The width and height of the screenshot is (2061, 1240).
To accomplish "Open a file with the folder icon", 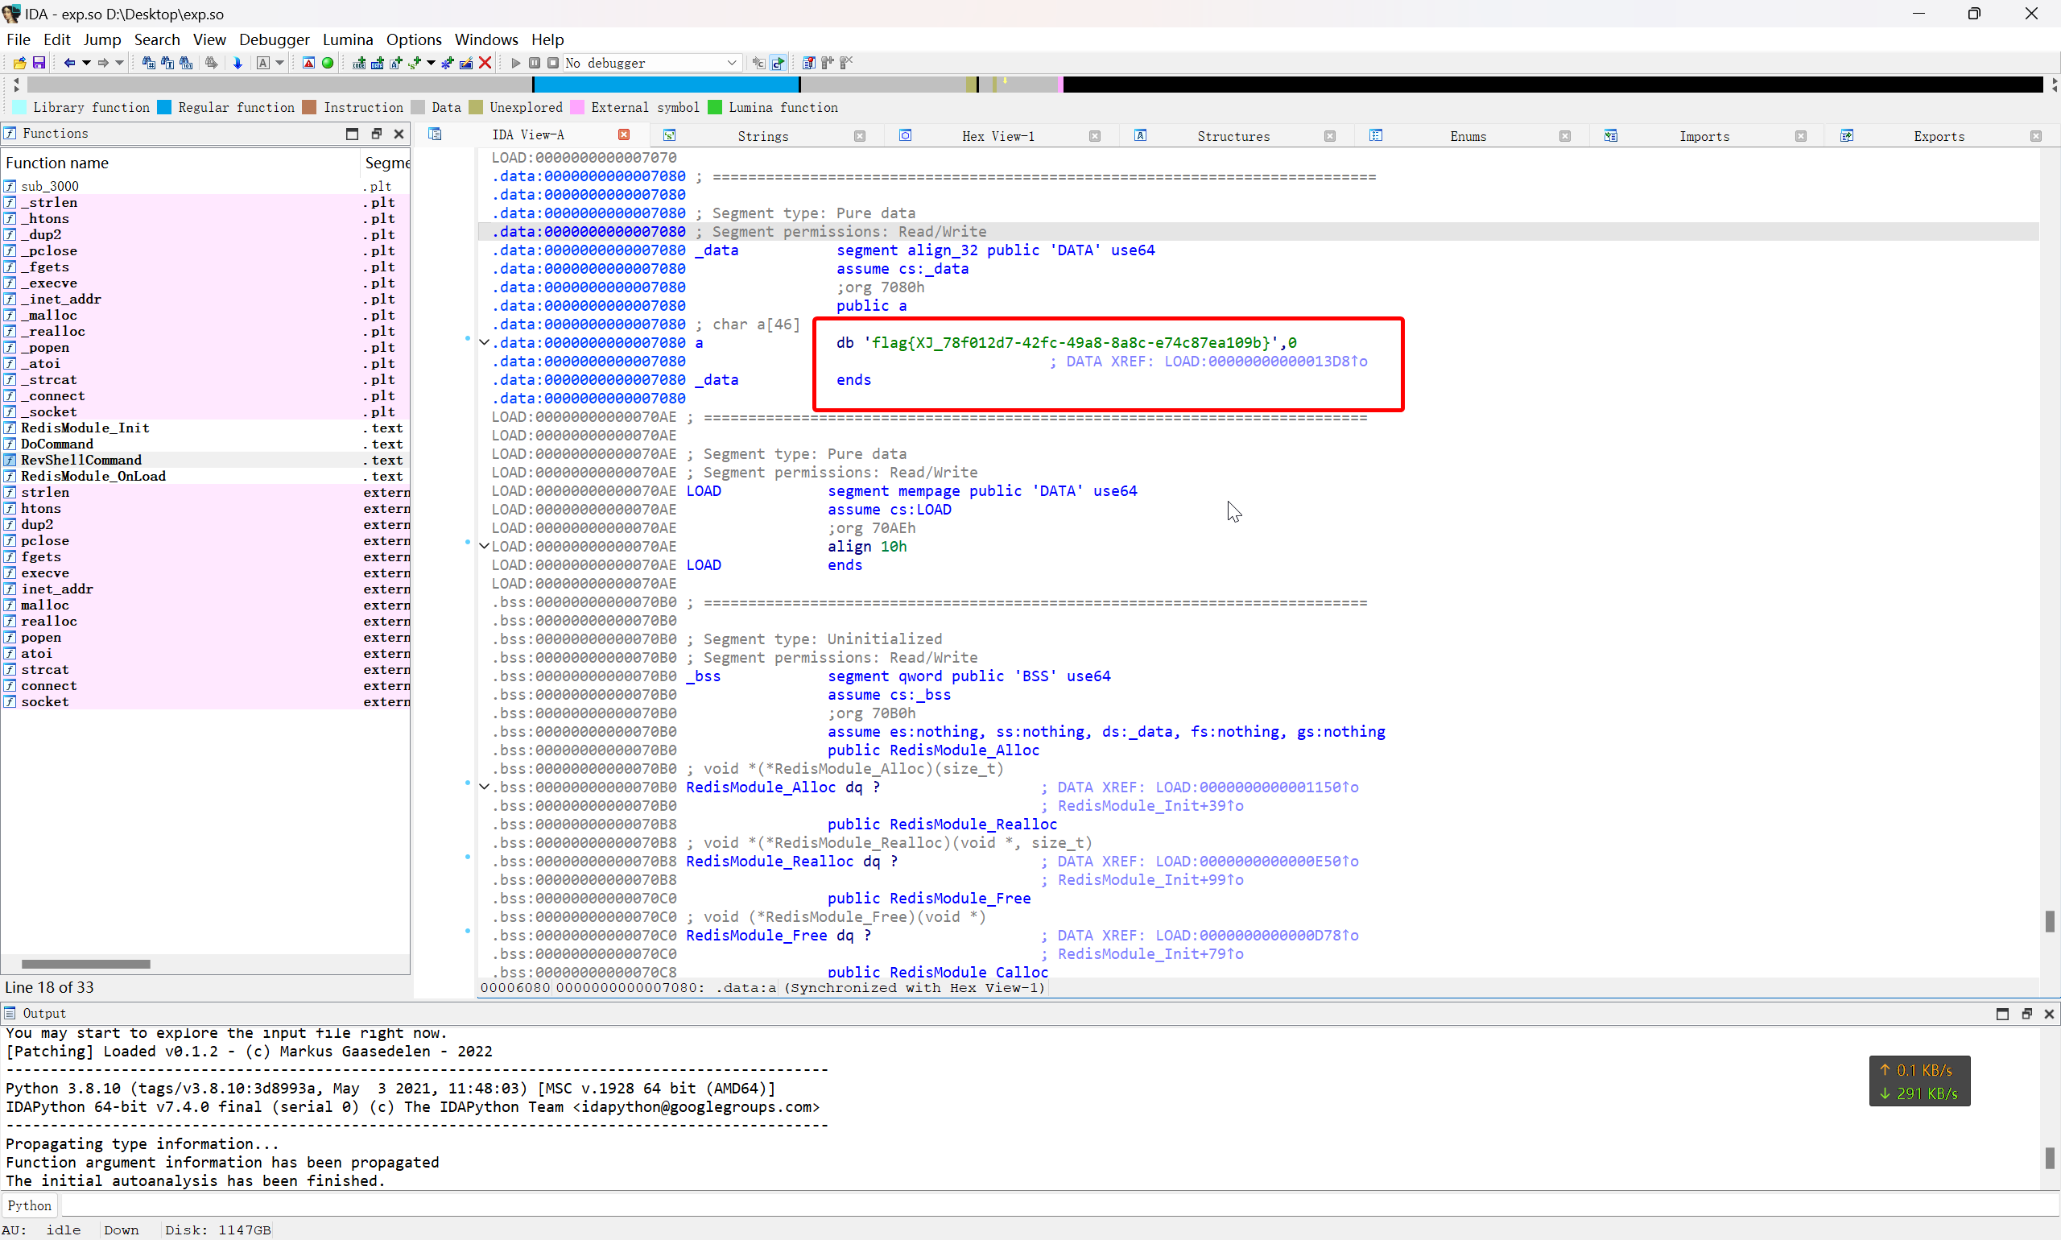I will click(19, 63).
